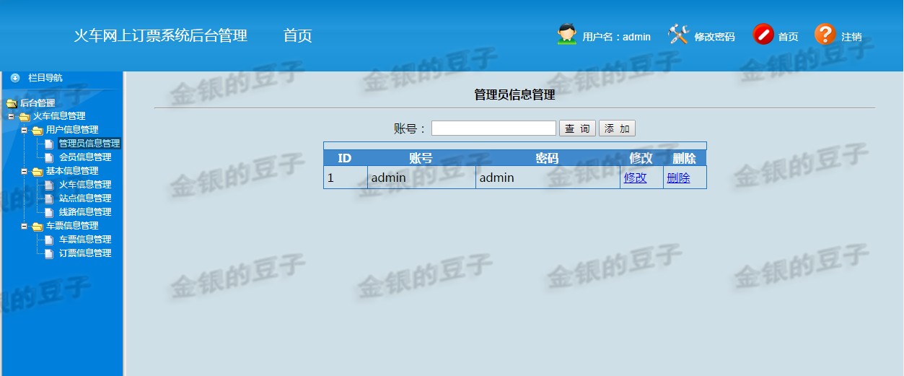904x376 pixels.
Task: Click the 后台管理 root folder icon
Action: pos(12,103)
